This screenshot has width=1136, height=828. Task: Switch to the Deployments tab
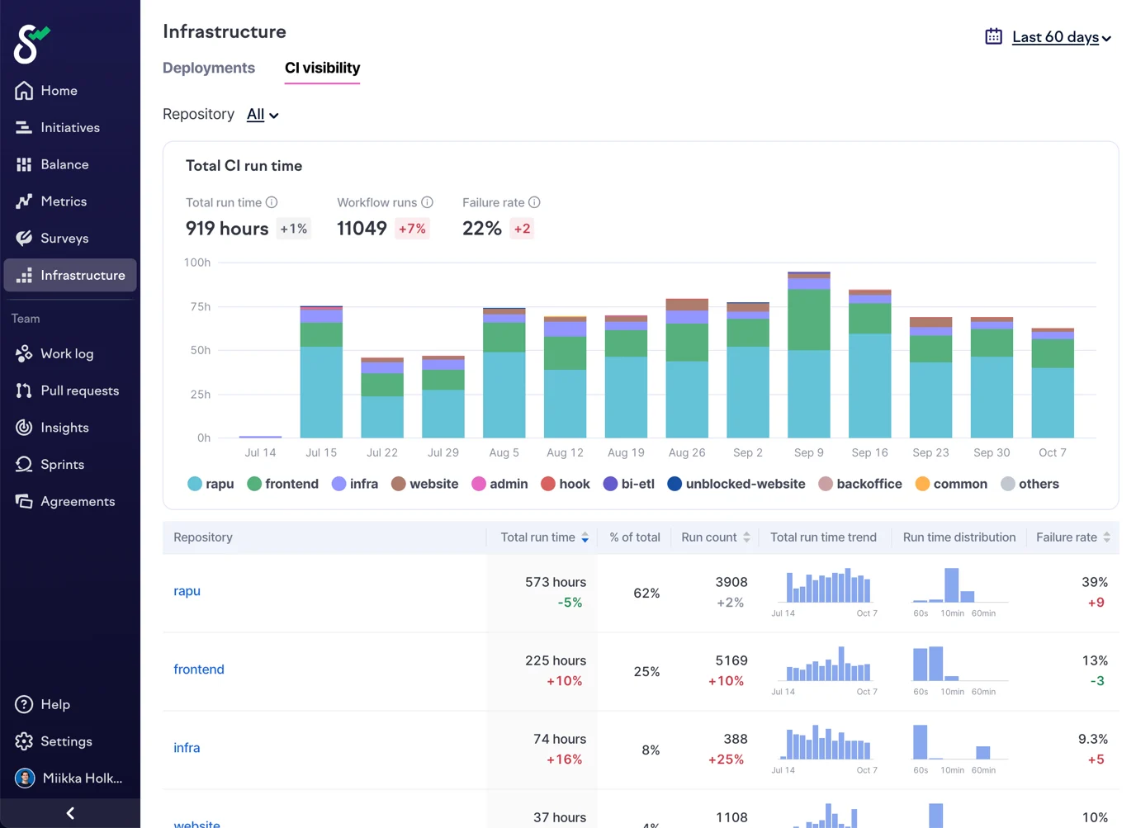[x=209, y=68]
